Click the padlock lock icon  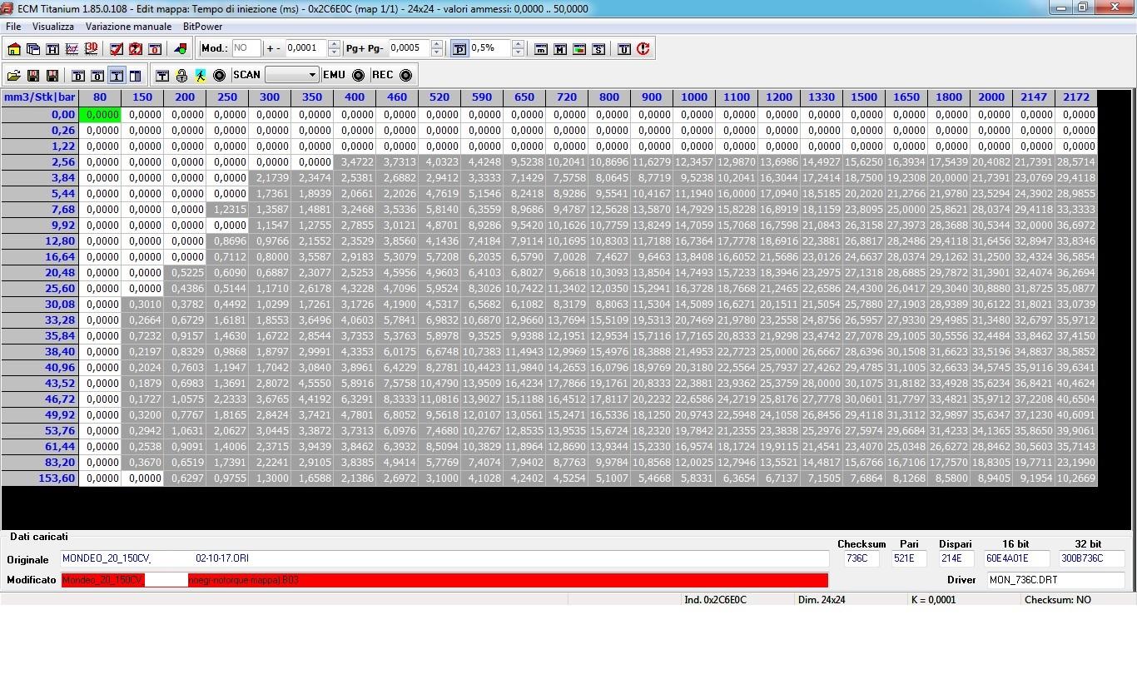click(181, 76)
